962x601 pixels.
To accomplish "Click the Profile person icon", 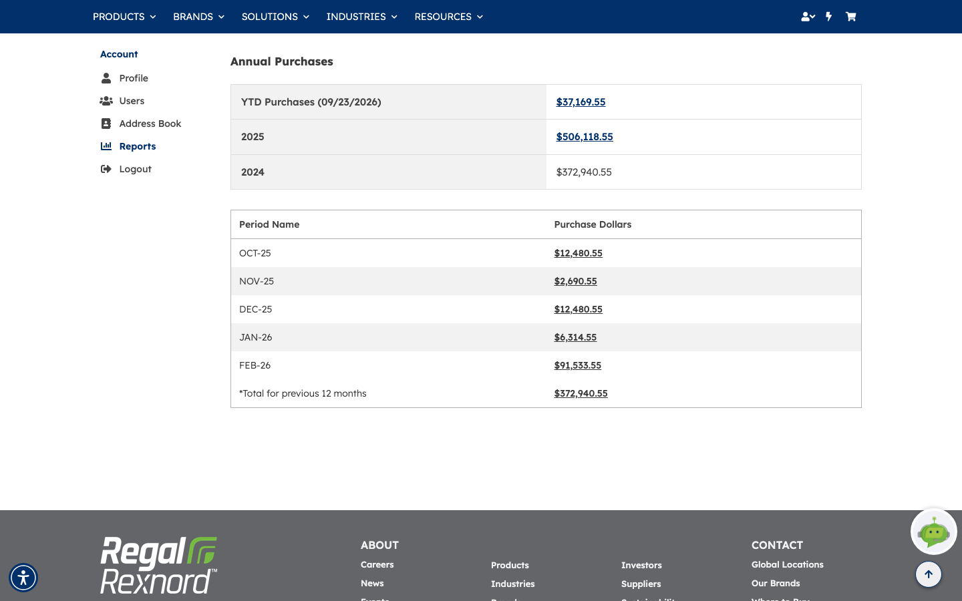I will 106,78.
